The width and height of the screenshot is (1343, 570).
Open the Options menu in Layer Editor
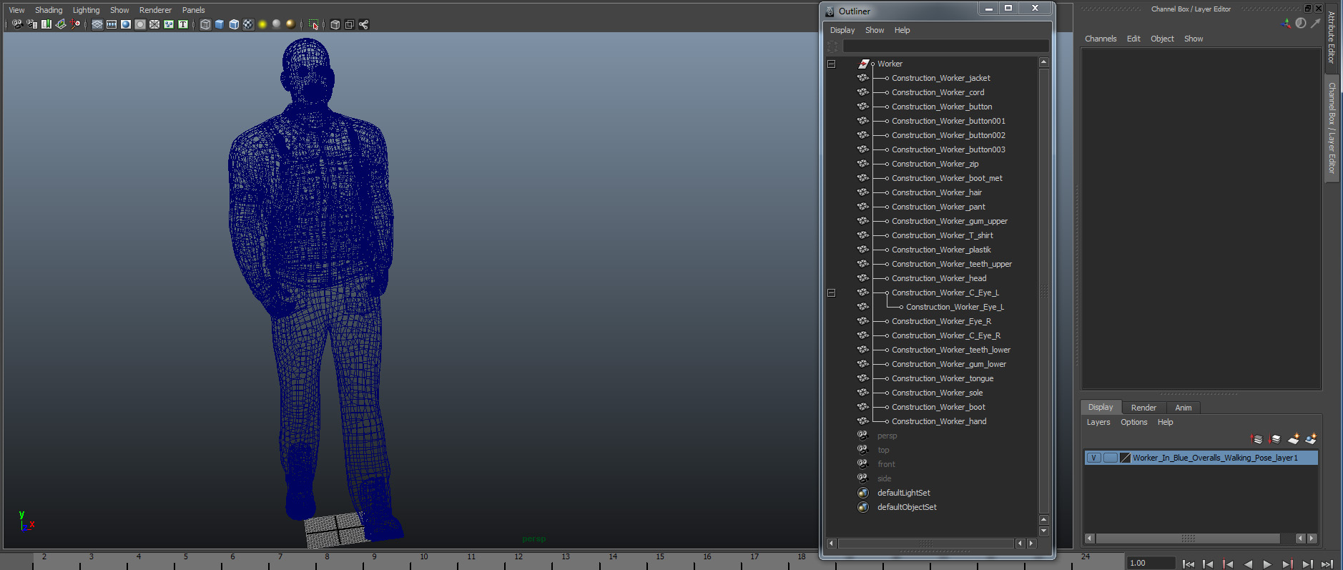[x=1133, y=422]
